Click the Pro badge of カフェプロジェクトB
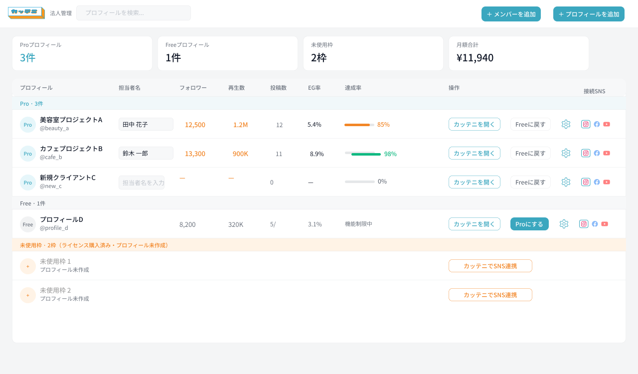Viewport: 638px width, 374px height. (x=28, y=154)
